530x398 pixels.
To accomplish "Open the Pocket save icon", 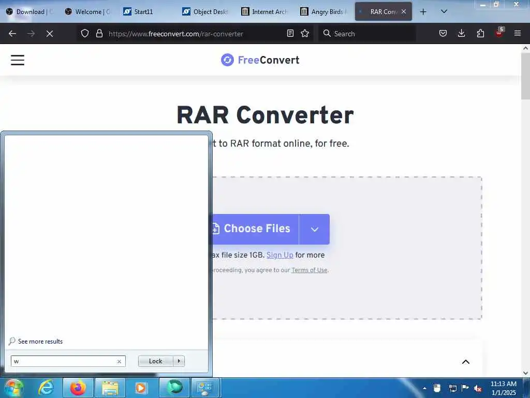I will tap(443, 34).
